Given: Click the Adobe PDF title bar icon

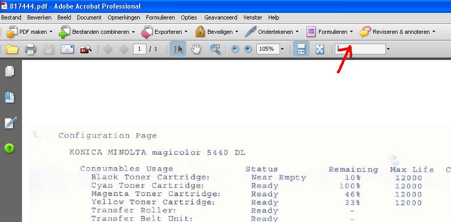Looking at the screenshot, I should [4, 6].
